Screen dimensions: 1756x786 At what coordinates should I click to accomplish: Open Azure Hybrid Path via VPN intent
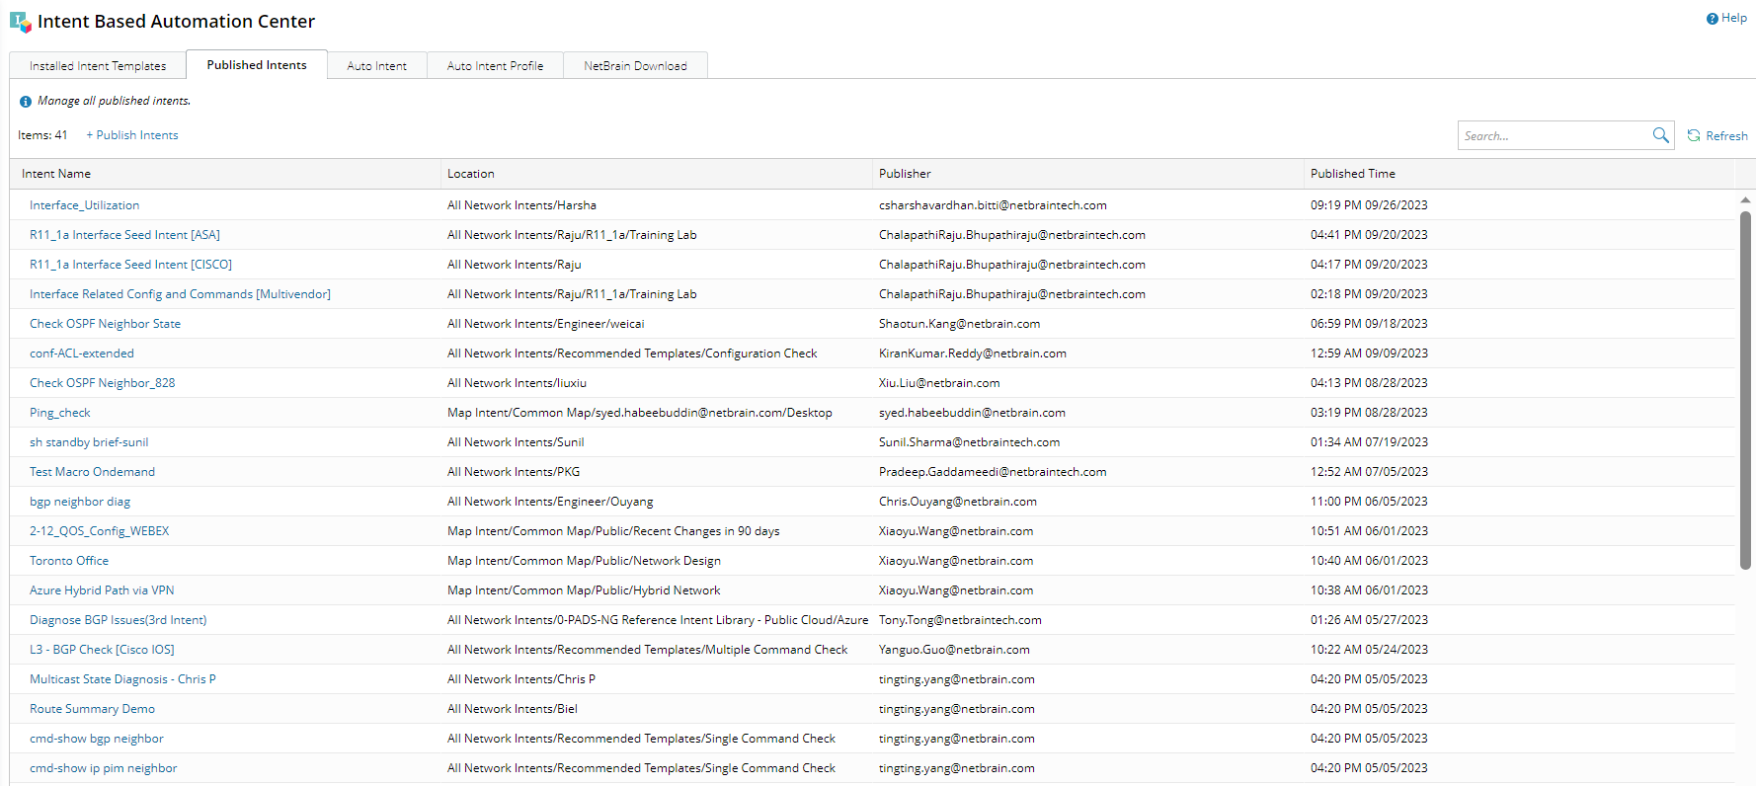click(102, 590)
